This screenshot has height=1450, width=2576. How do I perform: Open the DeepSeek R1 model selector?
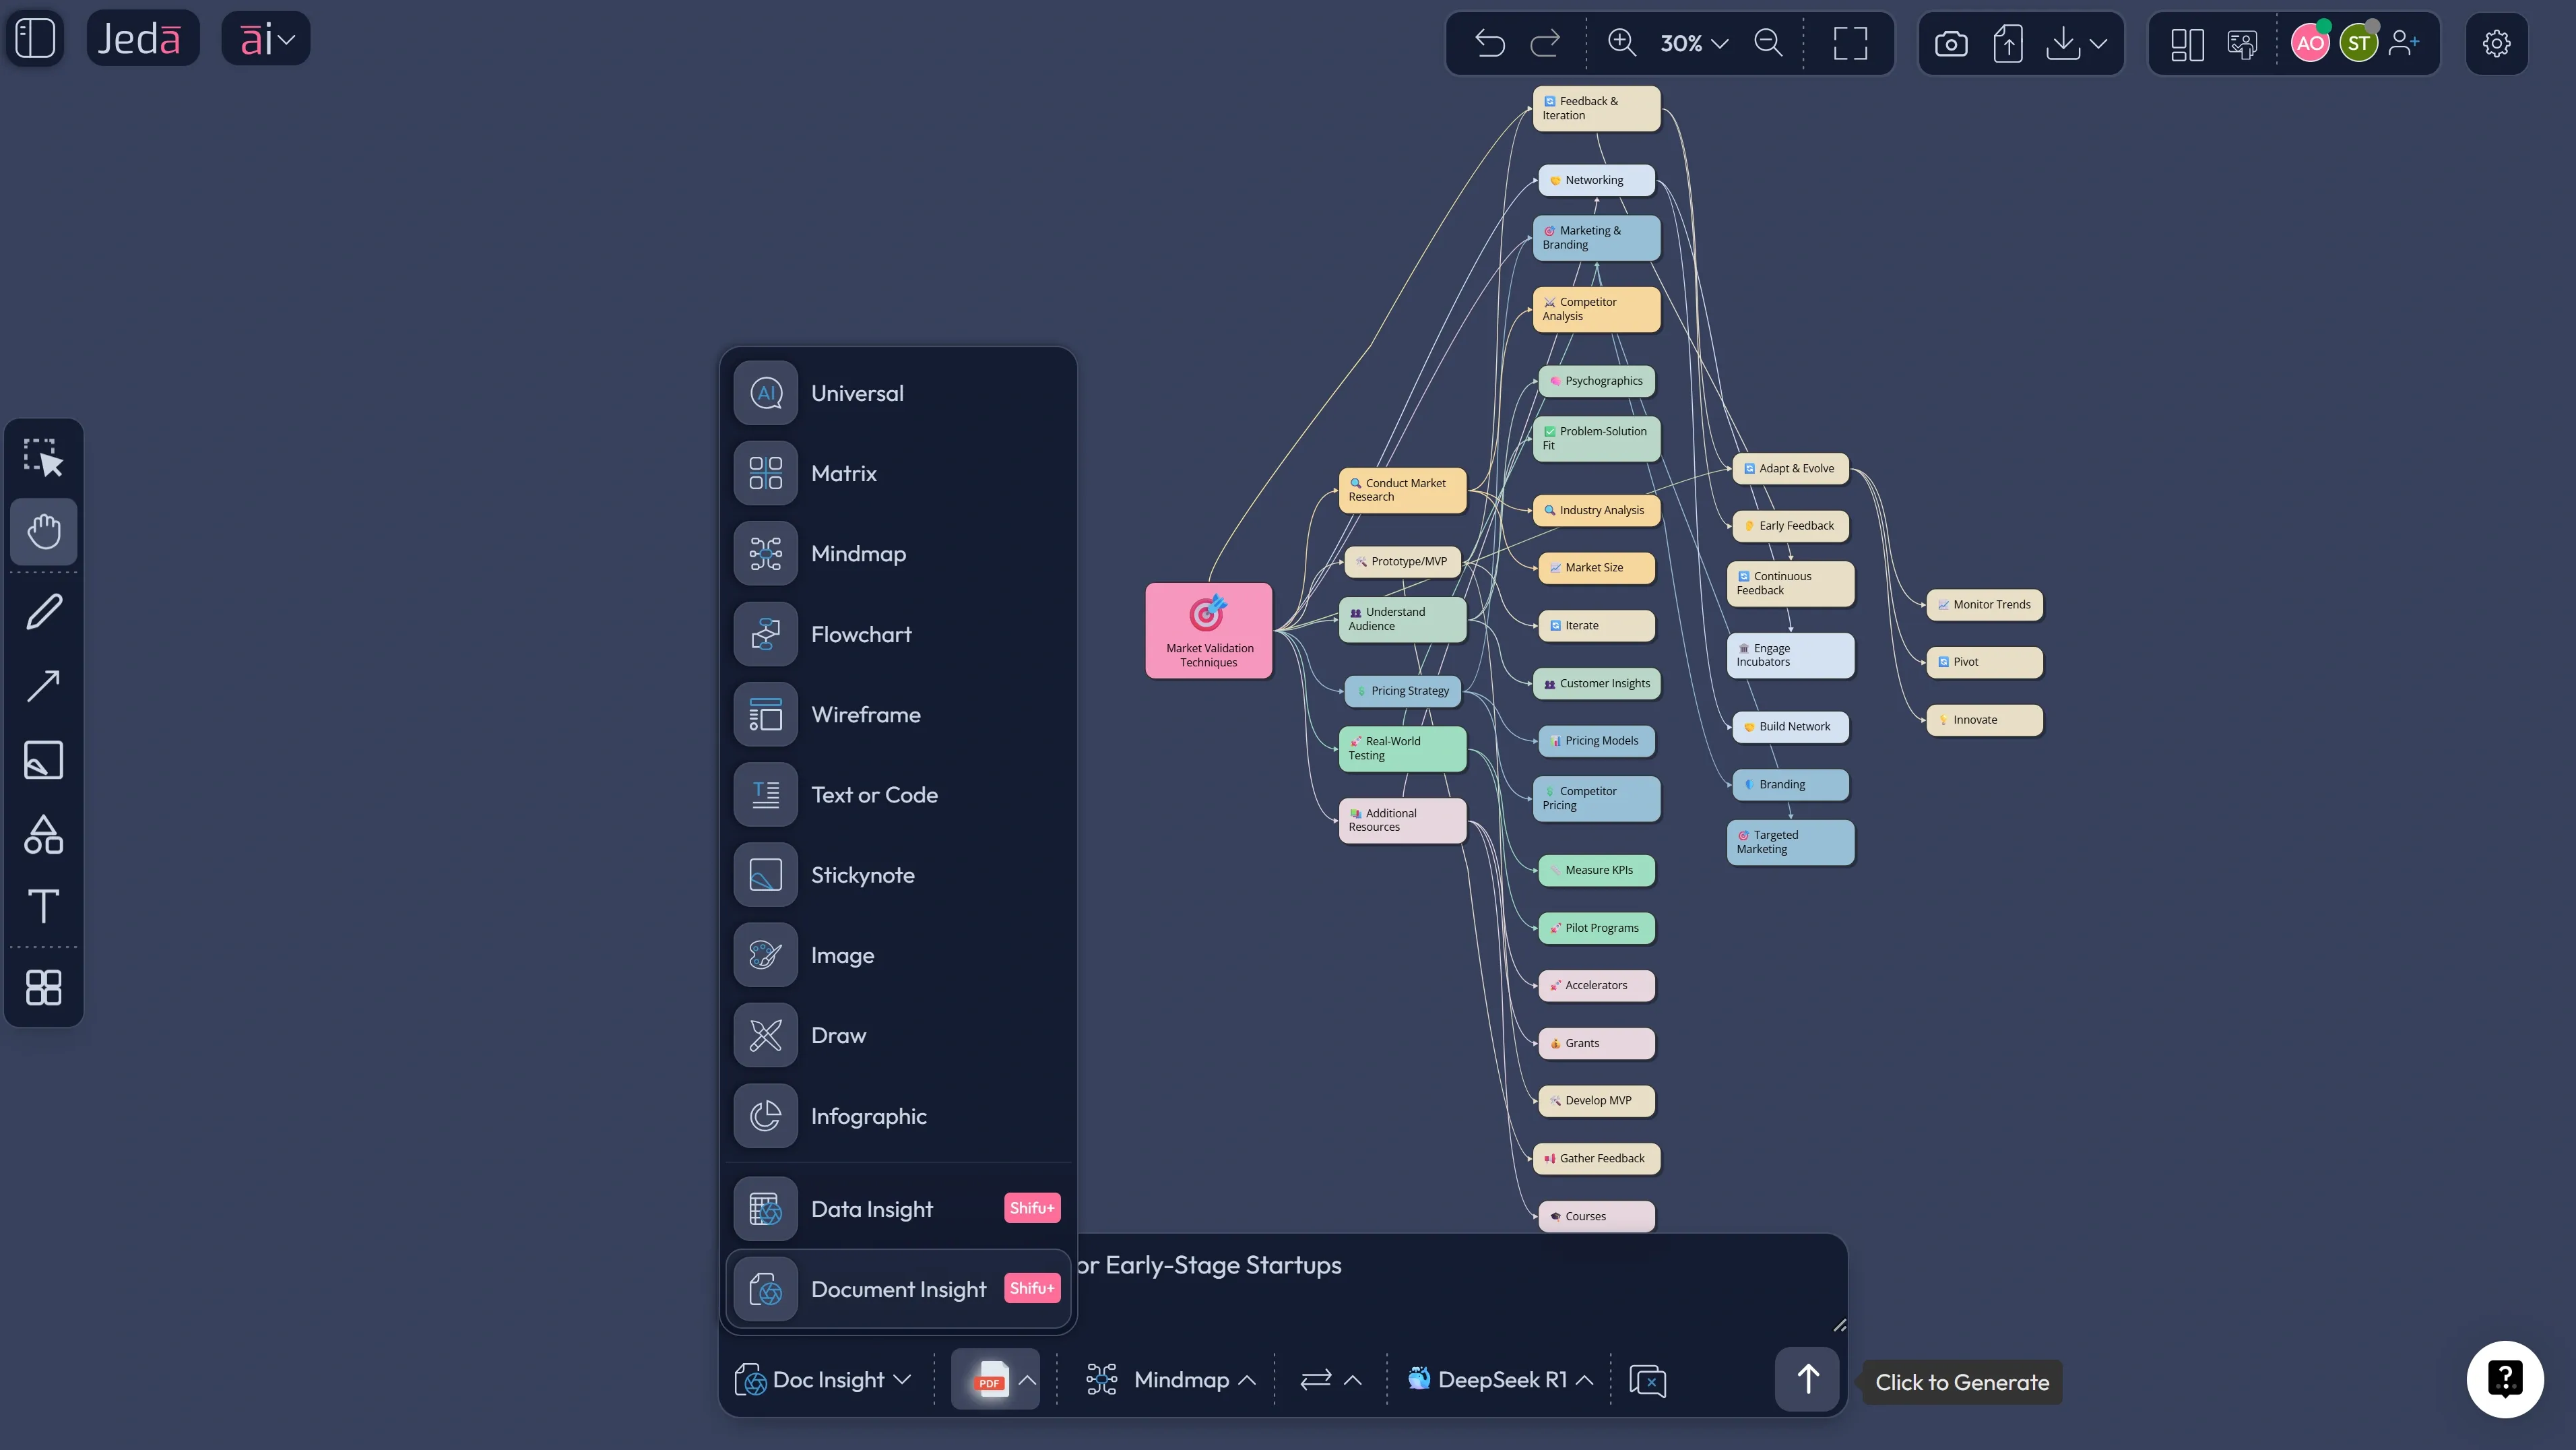tap(1497, 1379)
